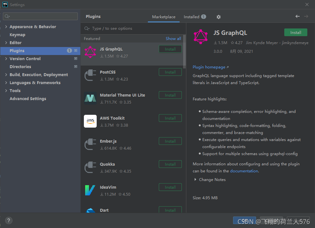Expand the Change Notes section
Image resolution: width=315 pixels, height=228 pixels.
click(195, 180)
